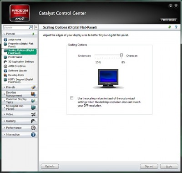Open the Preferences menu
182x173 pixels.
[168, 20]
